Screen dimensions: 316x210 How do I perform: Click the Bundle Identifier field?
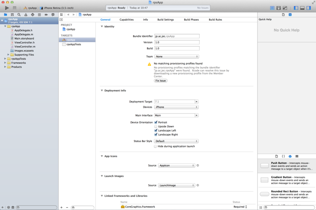[x=177, y=36]
